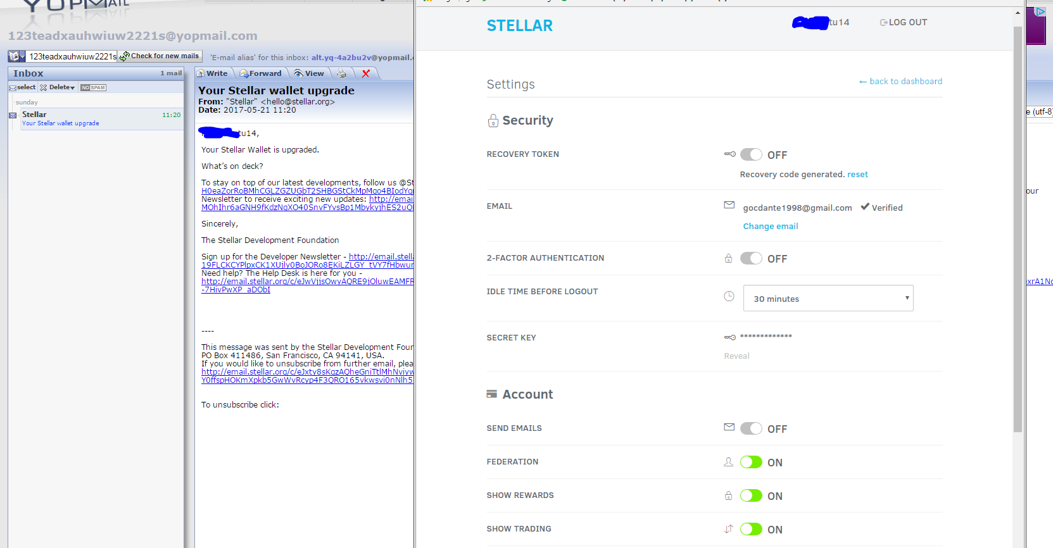Screen dimensions: 1053x548
Task: Click the Account card icon
Action: click(491, 394)
